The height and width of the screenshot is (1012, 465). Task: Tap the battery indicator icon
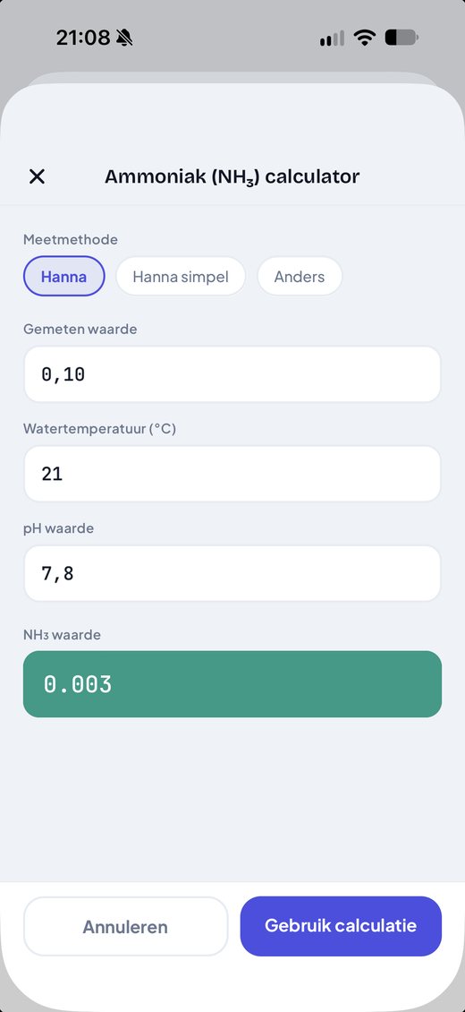click(402, 39)
